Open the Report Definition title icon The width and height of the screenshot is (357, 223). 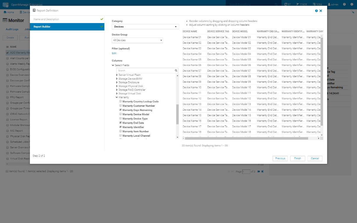click(34, 10)
